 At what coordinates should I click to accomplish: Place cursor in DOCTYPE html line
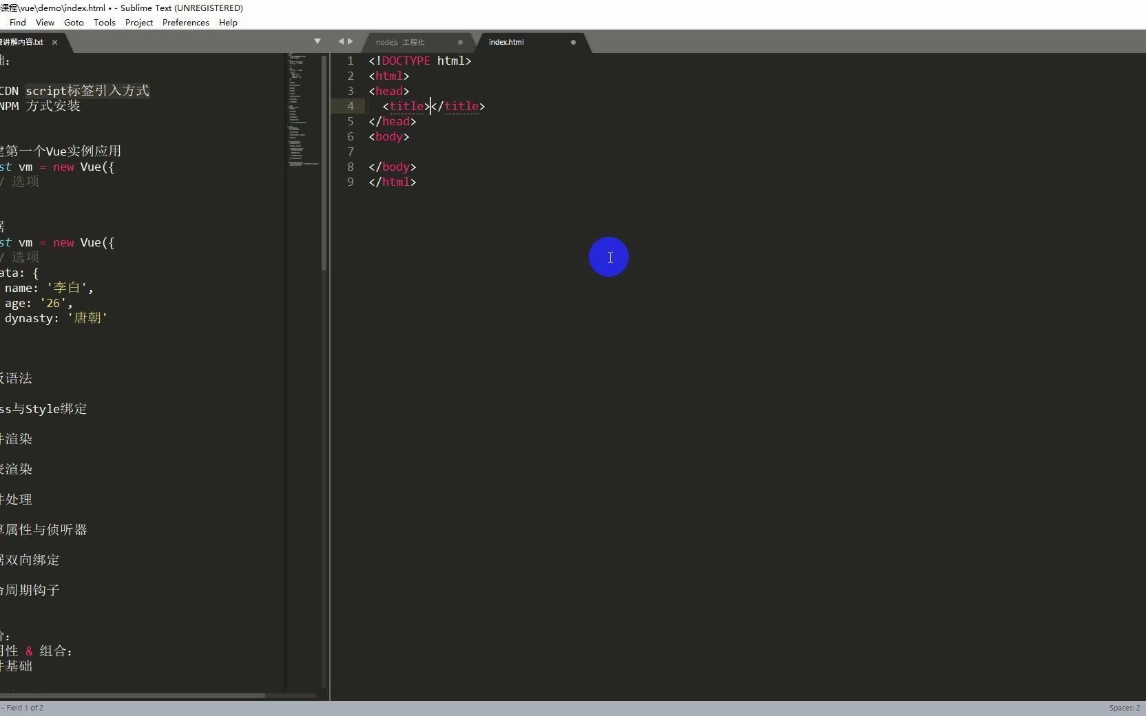420,61
